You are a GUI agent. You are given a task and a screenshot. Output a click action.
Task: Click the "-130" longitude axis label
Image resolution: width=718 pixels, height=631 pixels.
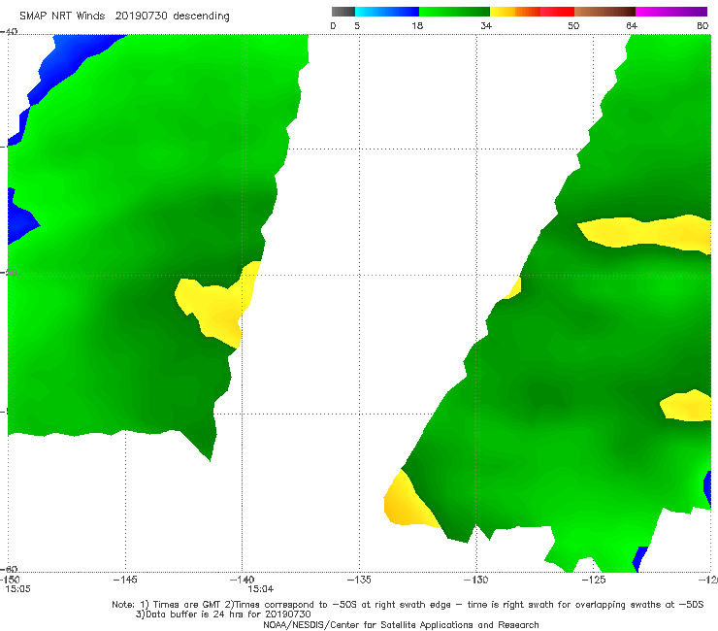click(x=476, y=580)
